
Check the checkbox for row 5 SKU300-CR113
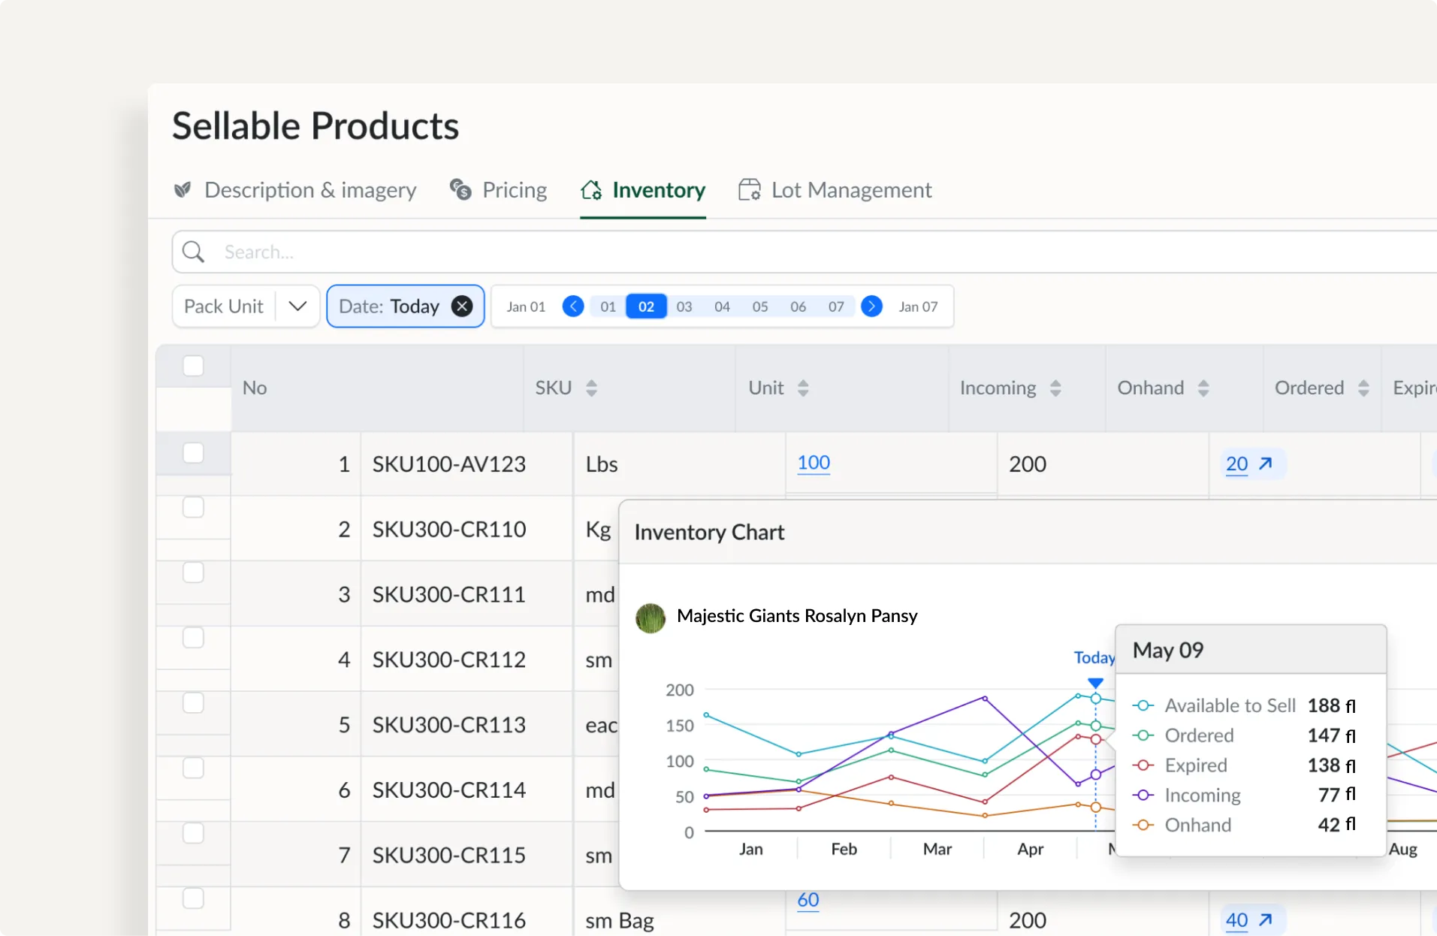tap(193, 703)
